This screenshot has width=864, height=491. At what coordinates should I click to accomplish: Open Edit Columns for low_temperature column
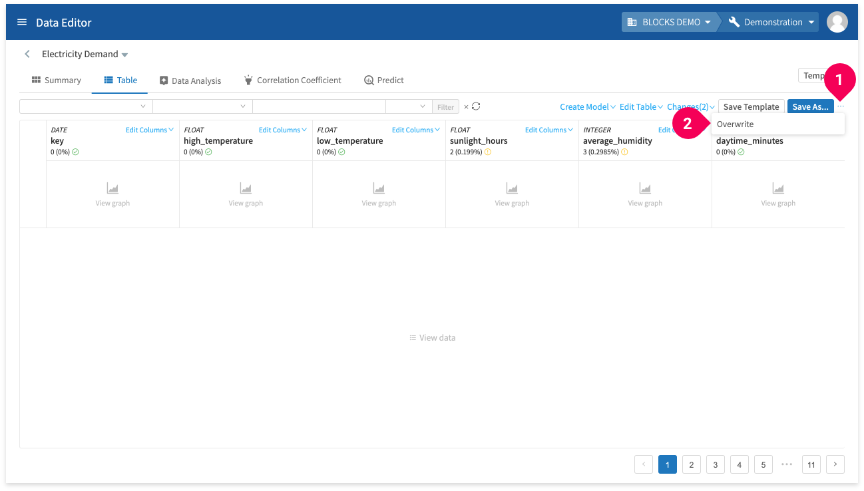(416, 130)
